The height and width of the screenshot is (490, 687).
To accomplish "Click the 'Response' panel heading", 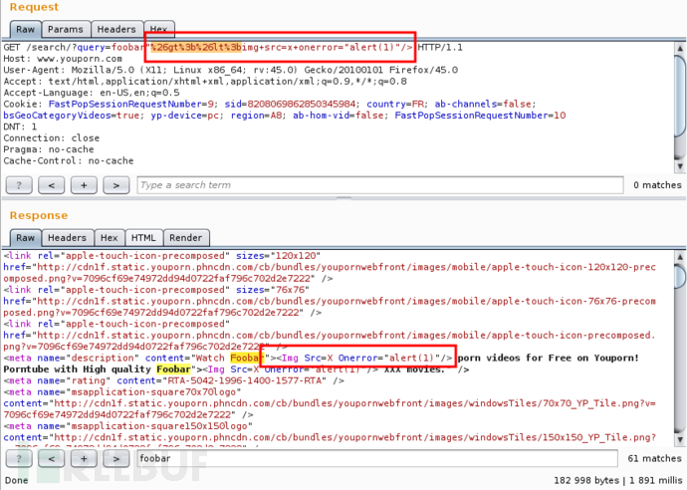I will point(39,216).
